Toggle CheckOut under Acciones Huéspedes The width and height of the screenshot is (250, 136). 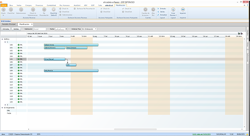click(x=101, y=12)
